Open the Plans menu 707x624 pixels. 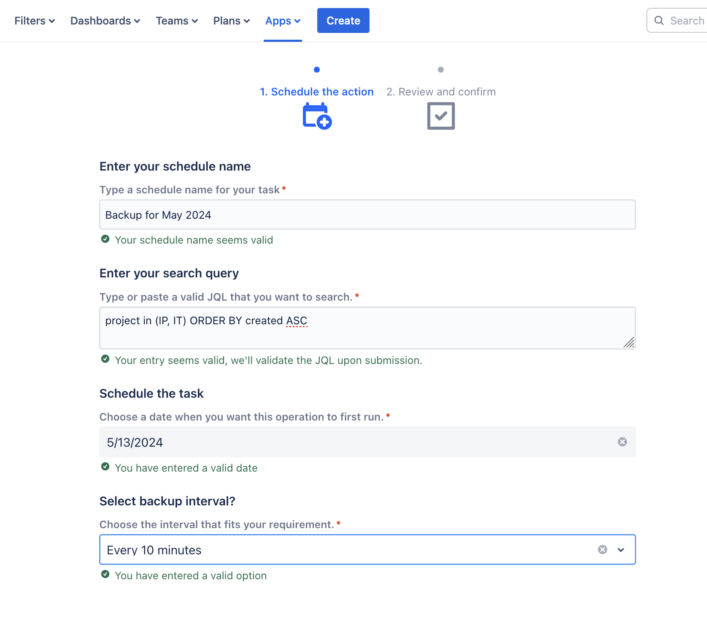(232, 21)
